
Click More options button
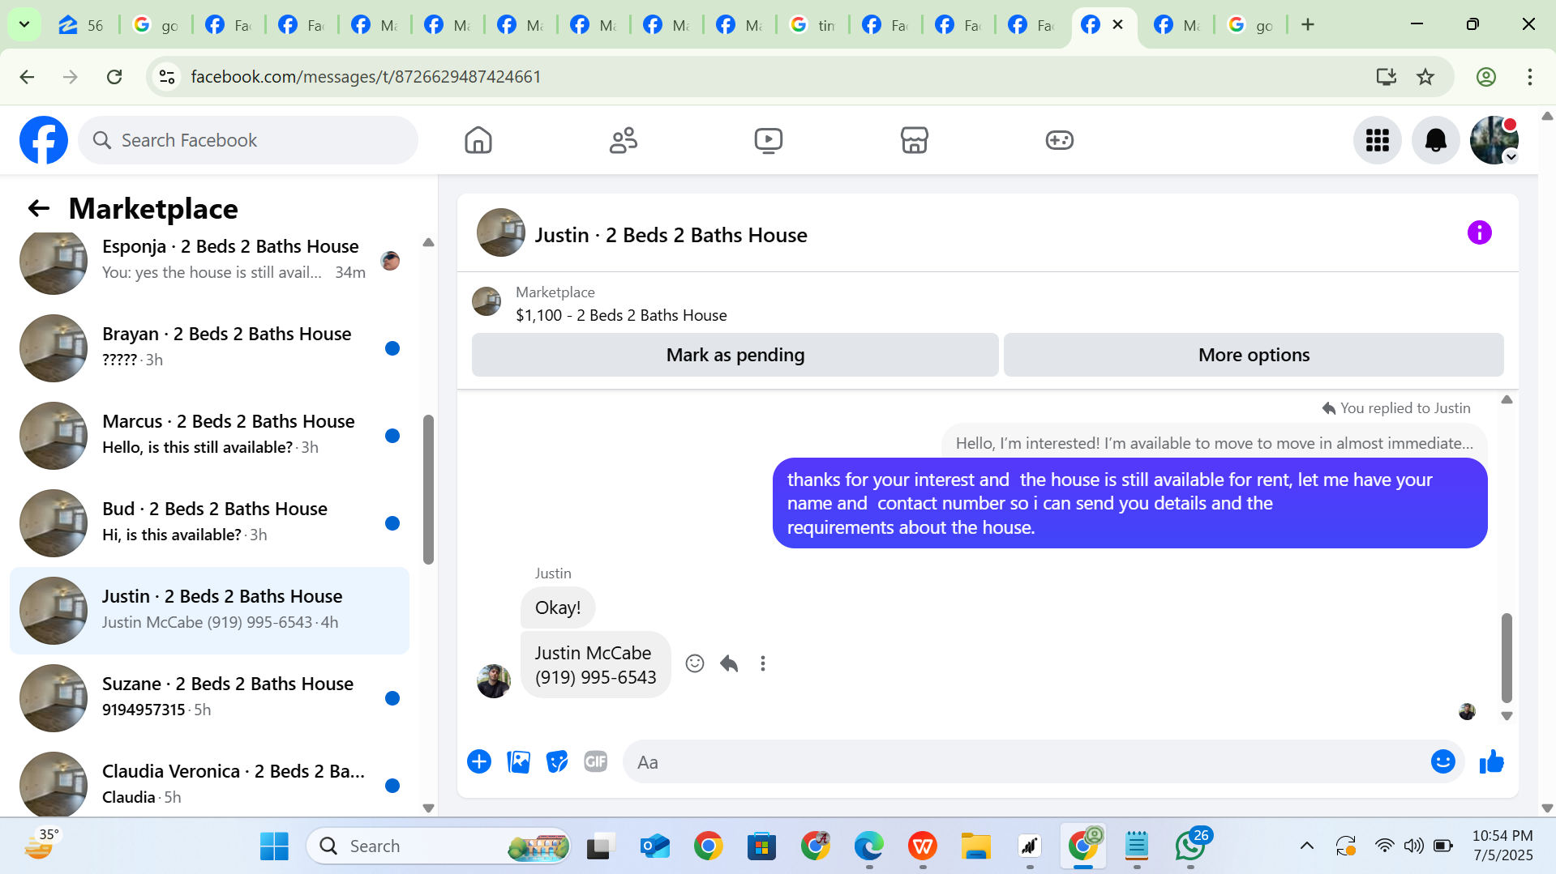coord(1254,355)
